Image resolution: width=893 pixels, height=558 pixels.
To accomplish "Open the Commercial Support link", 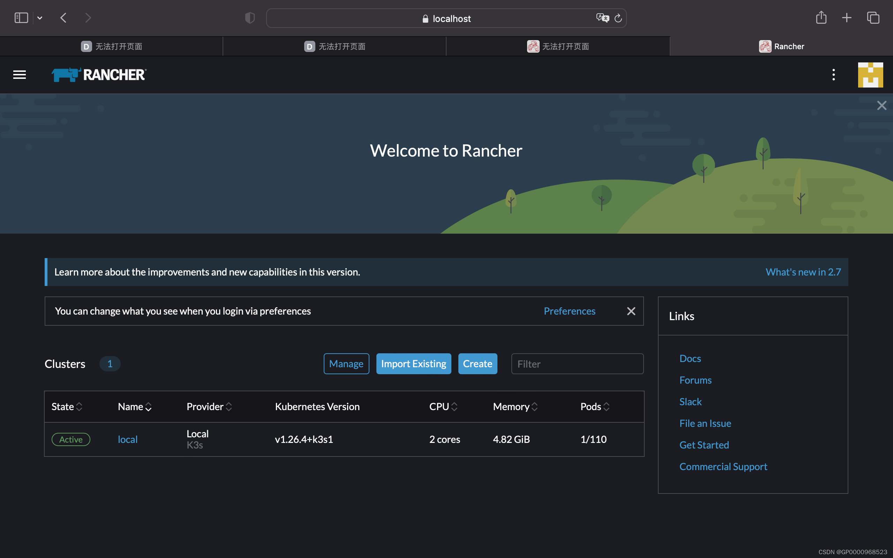I will 723,467.
